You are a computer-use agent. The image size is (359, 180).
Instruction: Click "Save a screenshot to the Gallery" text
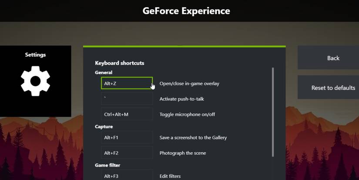click(x=193, y=138)
